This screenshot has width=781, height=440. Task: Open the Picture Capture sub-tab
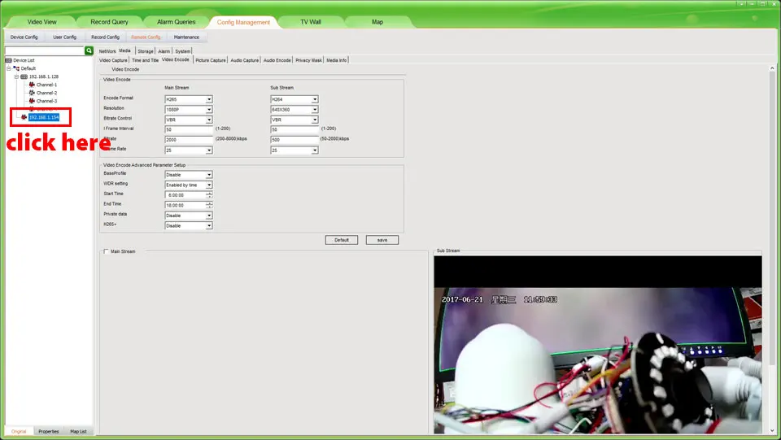click(210, 60)
